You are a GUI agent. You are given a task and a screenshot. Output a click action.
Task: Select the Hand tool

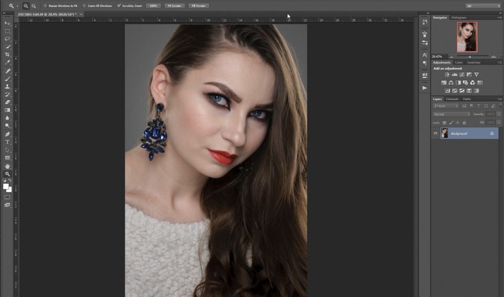pos(8,166)
